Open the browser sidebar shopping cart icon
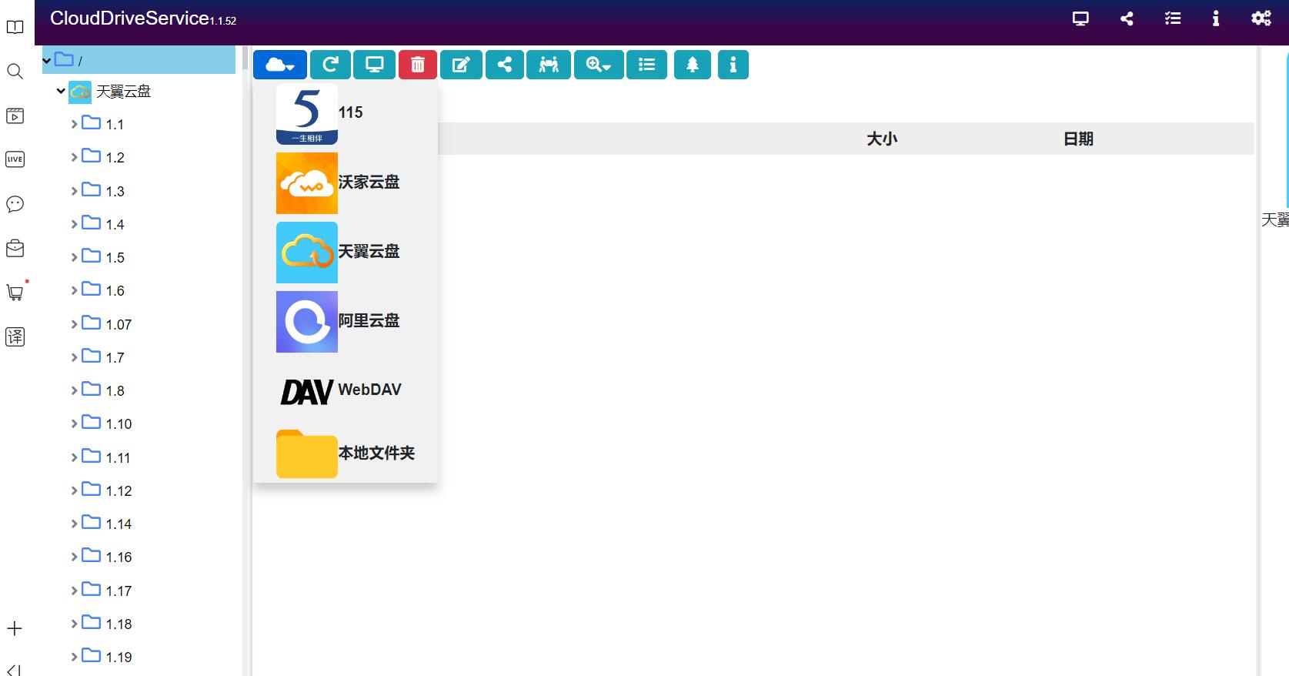The image size is (1289, 676). [x=15, y=292]
